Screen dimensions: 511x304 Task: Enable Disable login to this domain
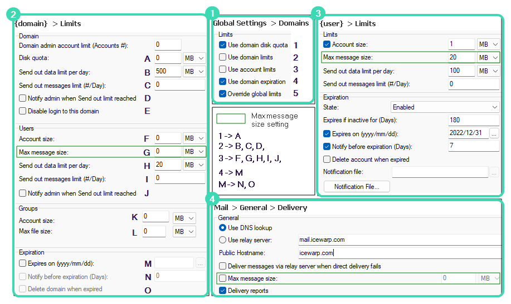pyautogui.click(x=23, y=111)
